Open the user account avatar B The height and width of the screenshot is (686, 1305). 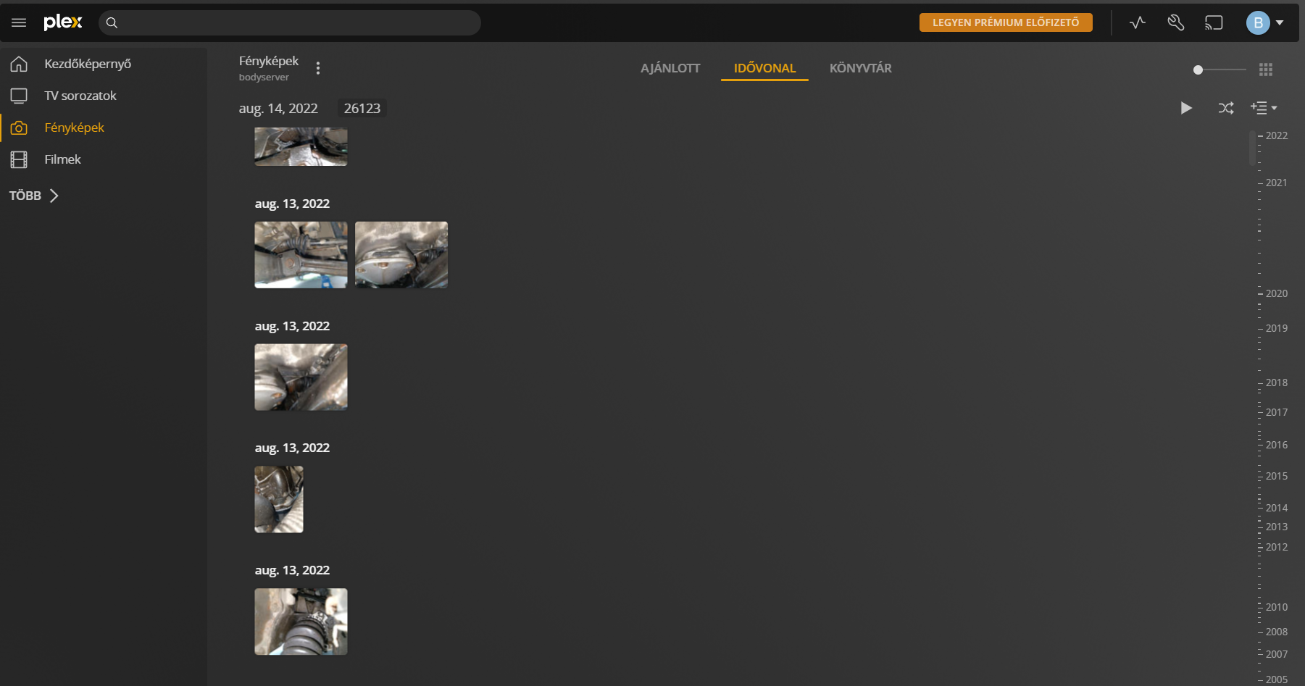[1259, 22]
